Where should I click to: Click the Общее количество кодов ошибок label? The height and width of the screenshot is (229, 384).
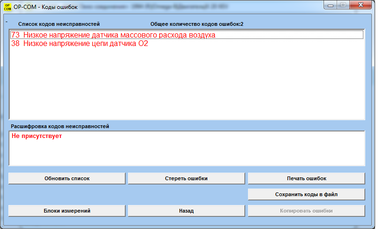click(x=196, y=24)
